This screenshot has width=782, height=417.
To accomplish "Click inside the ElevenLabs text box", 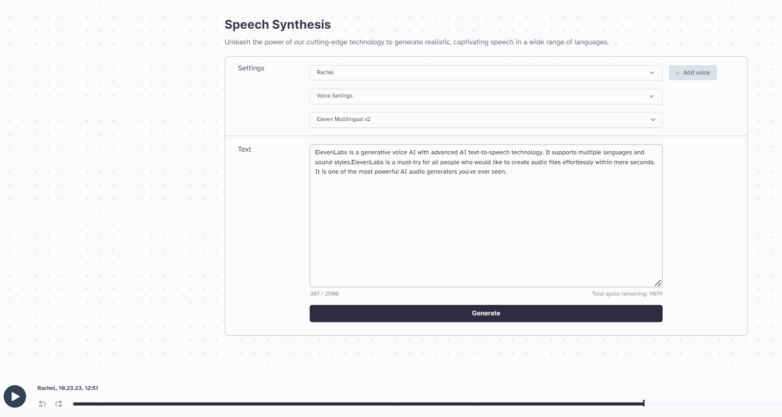I will pos(486,216).
